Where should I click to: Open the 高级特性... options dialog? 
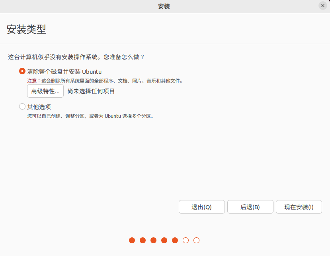(45, 91)
